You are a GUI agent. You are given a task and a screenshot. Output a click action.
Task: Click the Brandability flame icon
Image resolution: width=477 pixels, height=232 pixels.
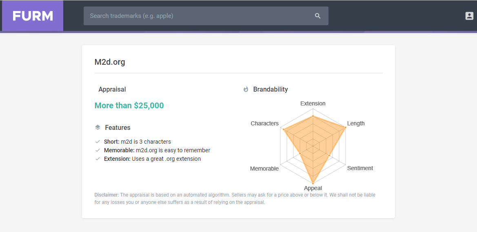point(246,90)
